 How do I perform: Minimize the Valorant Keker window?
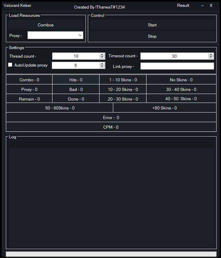[x=202, y=5]
